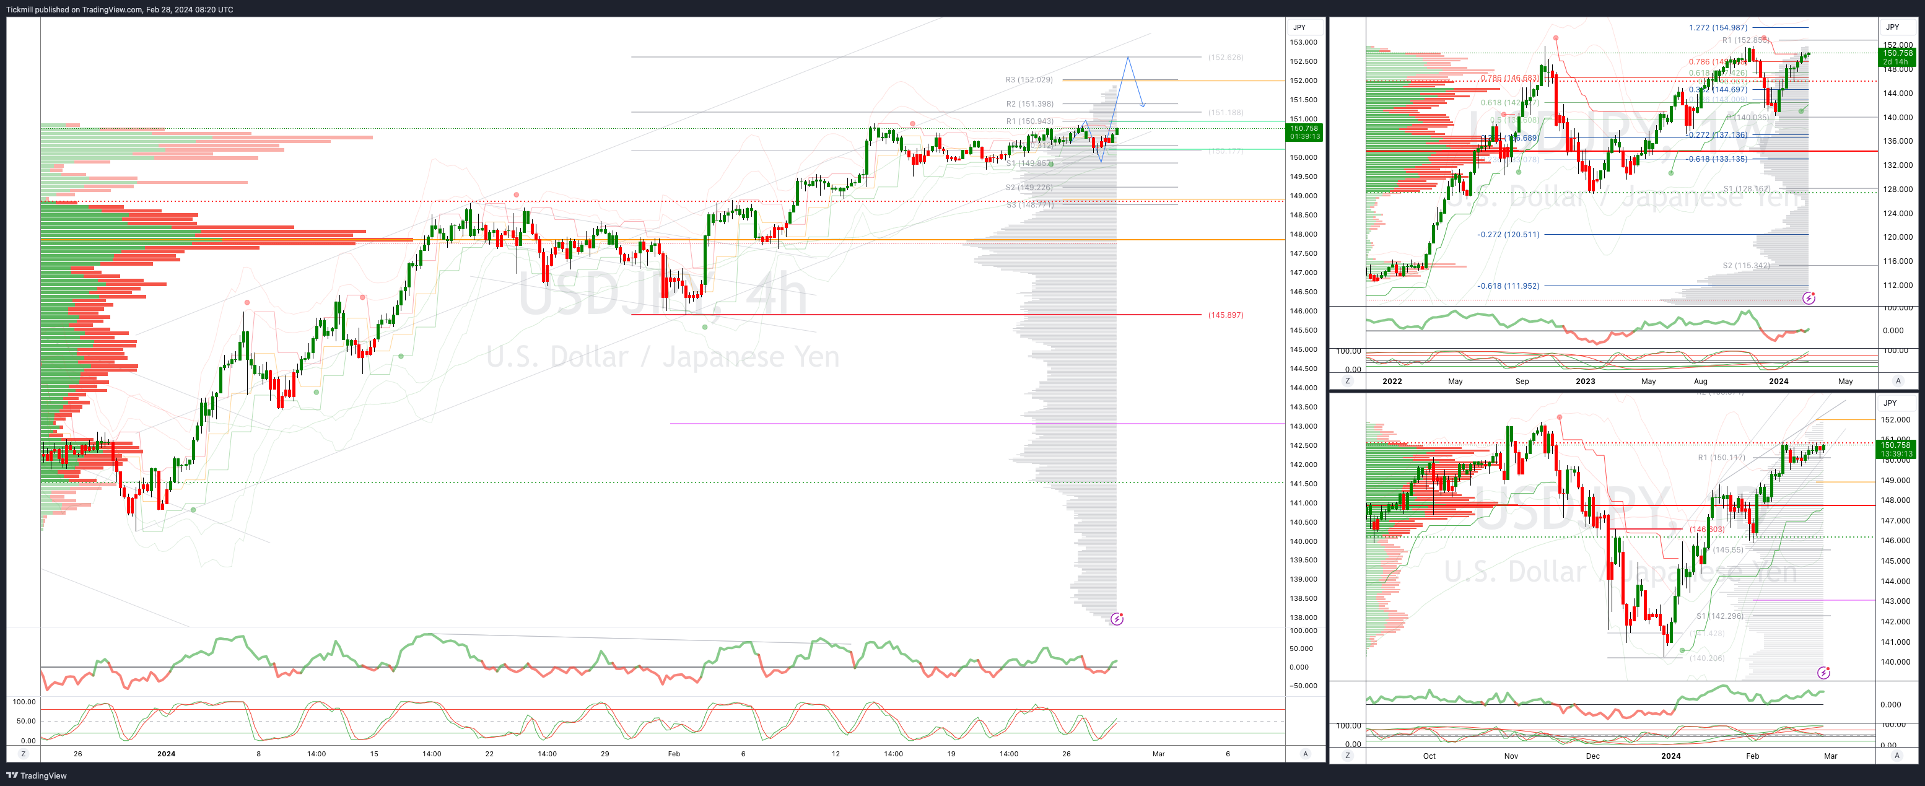Select the R2 (151.398) pivot label

click(1029, 104)
